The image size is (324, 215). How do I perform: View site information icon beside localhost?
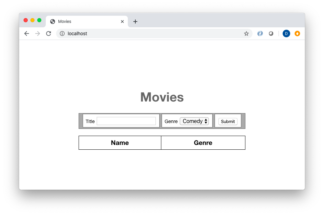pos(62,33)
